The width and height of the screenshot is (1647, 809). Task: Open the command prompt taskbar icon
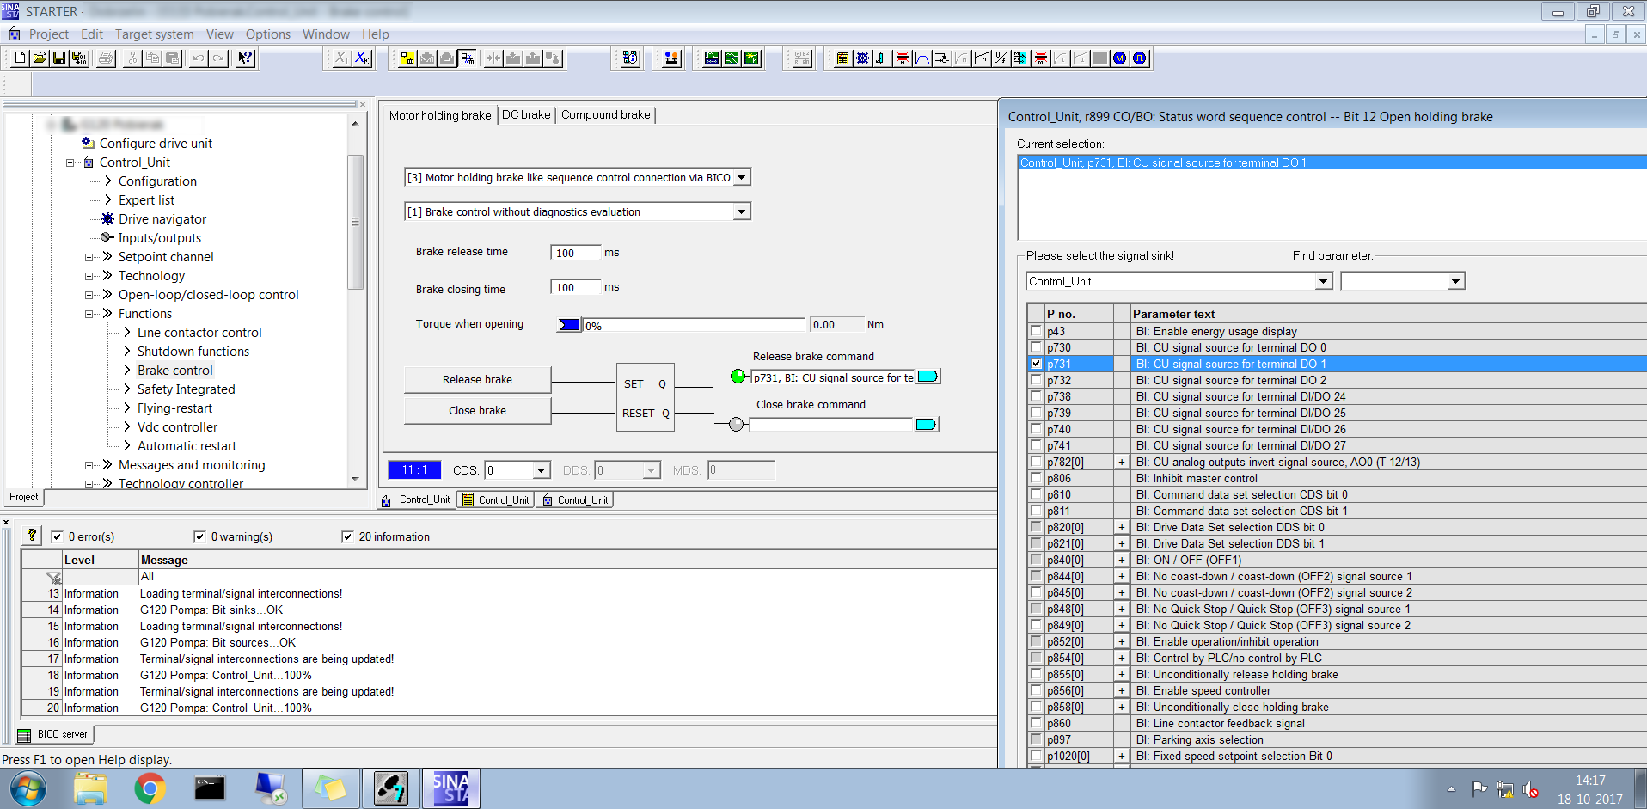pos(210,788)
